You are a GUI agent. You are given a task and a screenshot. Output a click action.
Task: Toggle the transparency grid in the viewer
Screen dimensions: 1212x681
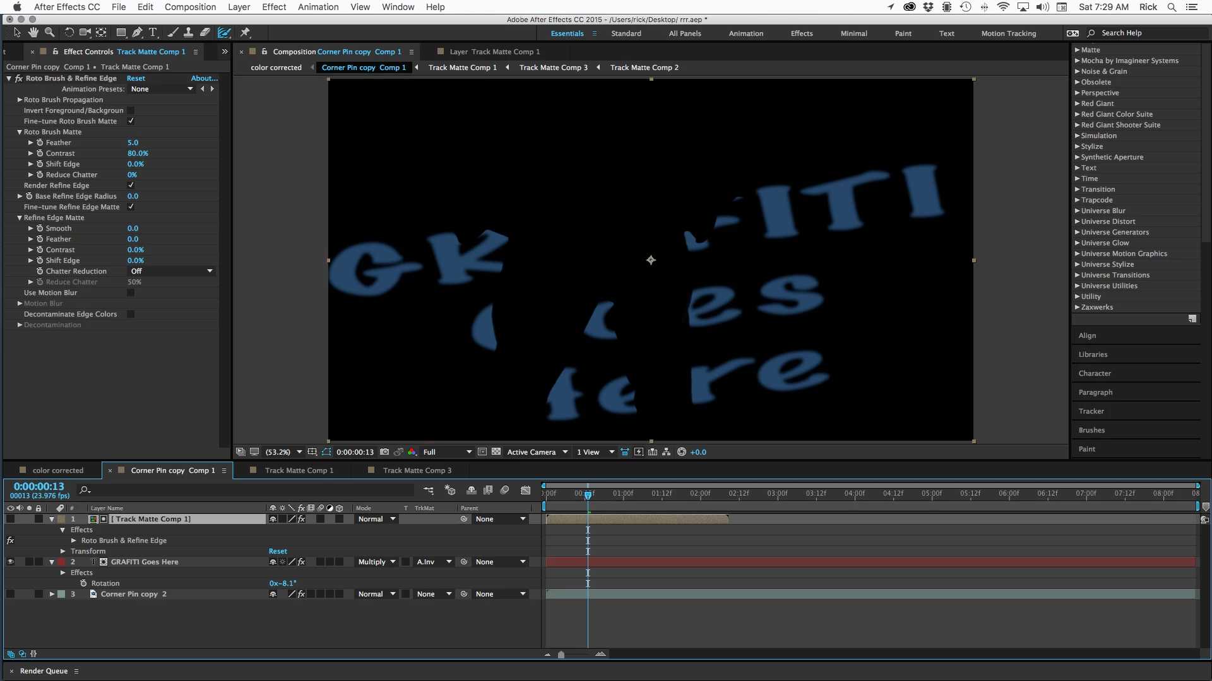click(496, 452)
